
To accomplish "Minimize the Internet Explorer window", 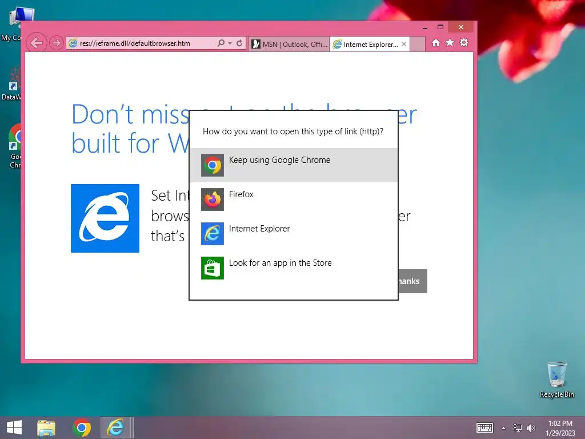I will click(x=425, y=27).
